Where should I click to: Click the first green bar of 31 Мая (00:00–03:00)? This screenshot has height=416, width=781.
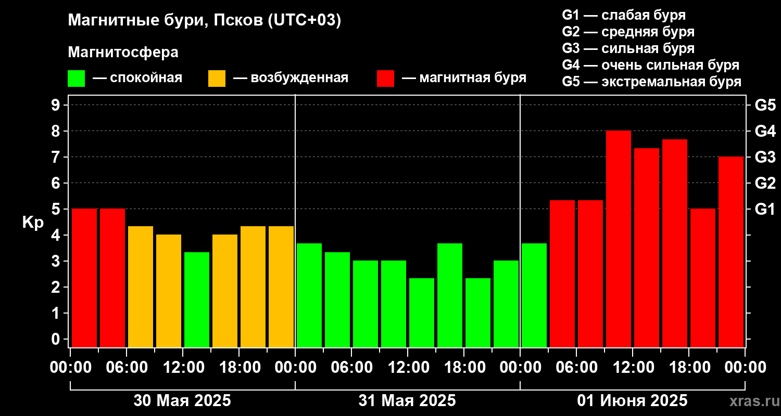309,295
